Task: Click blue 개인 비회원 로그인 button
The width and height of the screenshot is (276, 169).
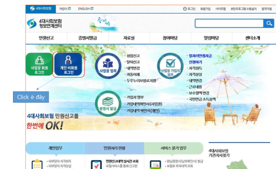Action: click(68, 64)
